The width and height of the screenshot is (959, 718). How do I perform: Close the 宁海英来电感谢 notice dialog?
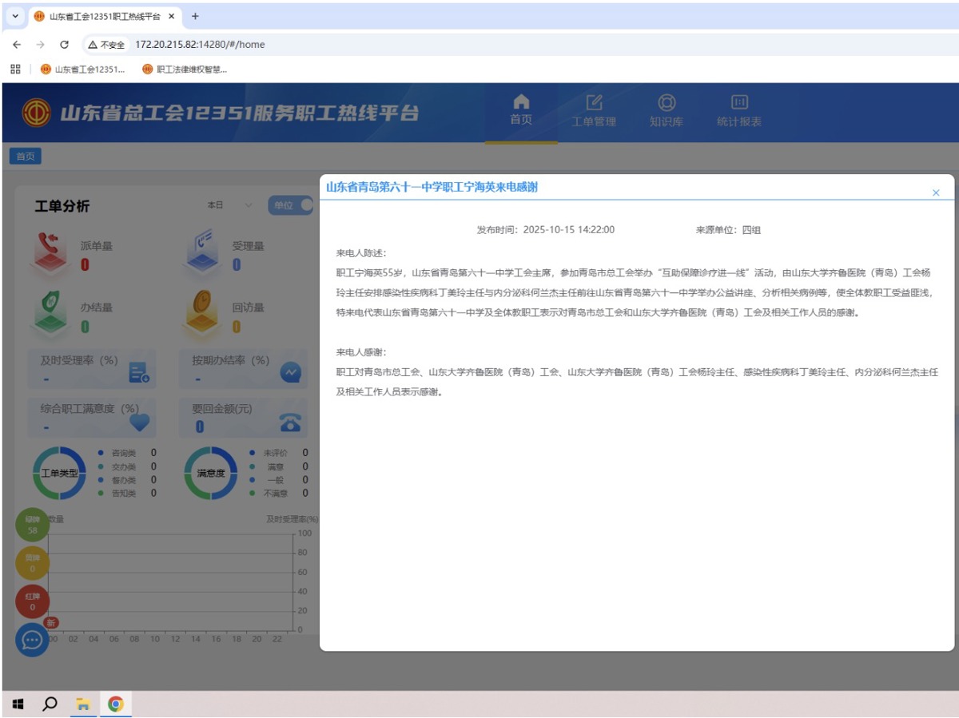pos(936,192)
